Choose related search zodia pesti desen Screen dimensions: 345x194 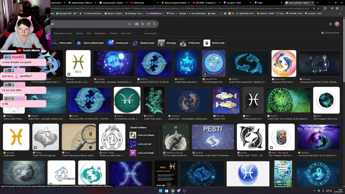point(144,135)
